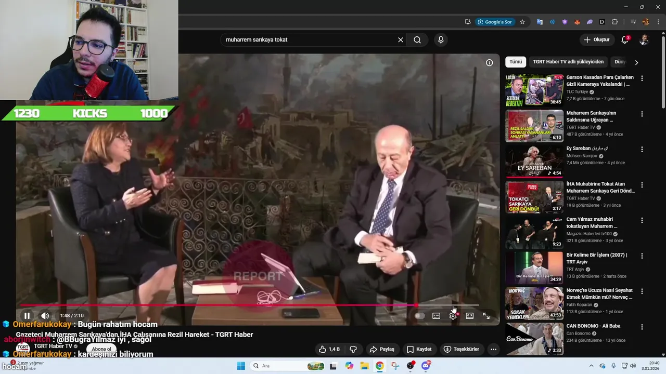Open 'Garson Kasadan Para Çalarken' video thumbnail
Image resolution: width=666 pixels, height=374 pixels.
pyautogui.click(x=534, y=90)
